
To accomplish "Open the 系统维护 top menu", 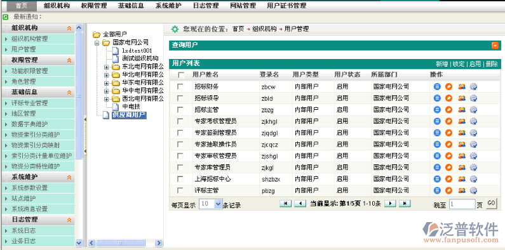I will [x=168, y=6].
